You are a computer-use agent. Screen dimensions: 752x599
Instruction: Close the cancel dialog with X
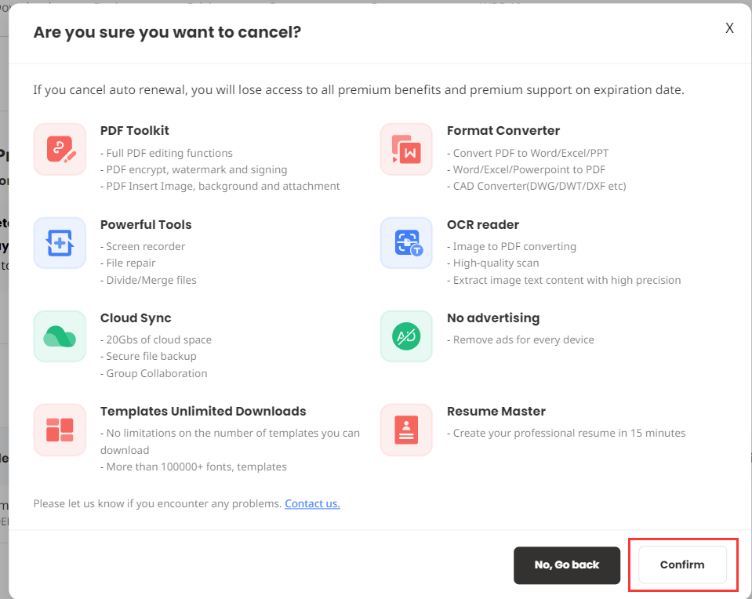(x=729, y=28)
